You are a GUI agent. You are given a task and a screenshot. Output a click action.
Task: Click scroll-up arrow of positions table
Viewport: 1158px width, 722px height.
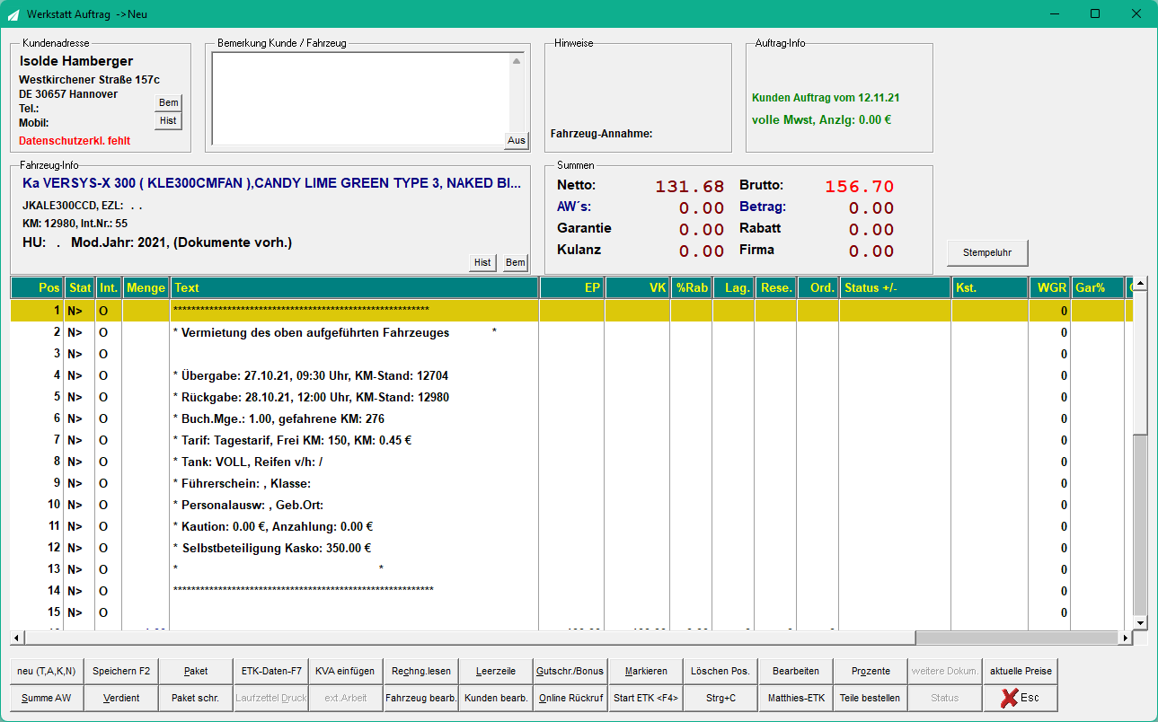1140,285
